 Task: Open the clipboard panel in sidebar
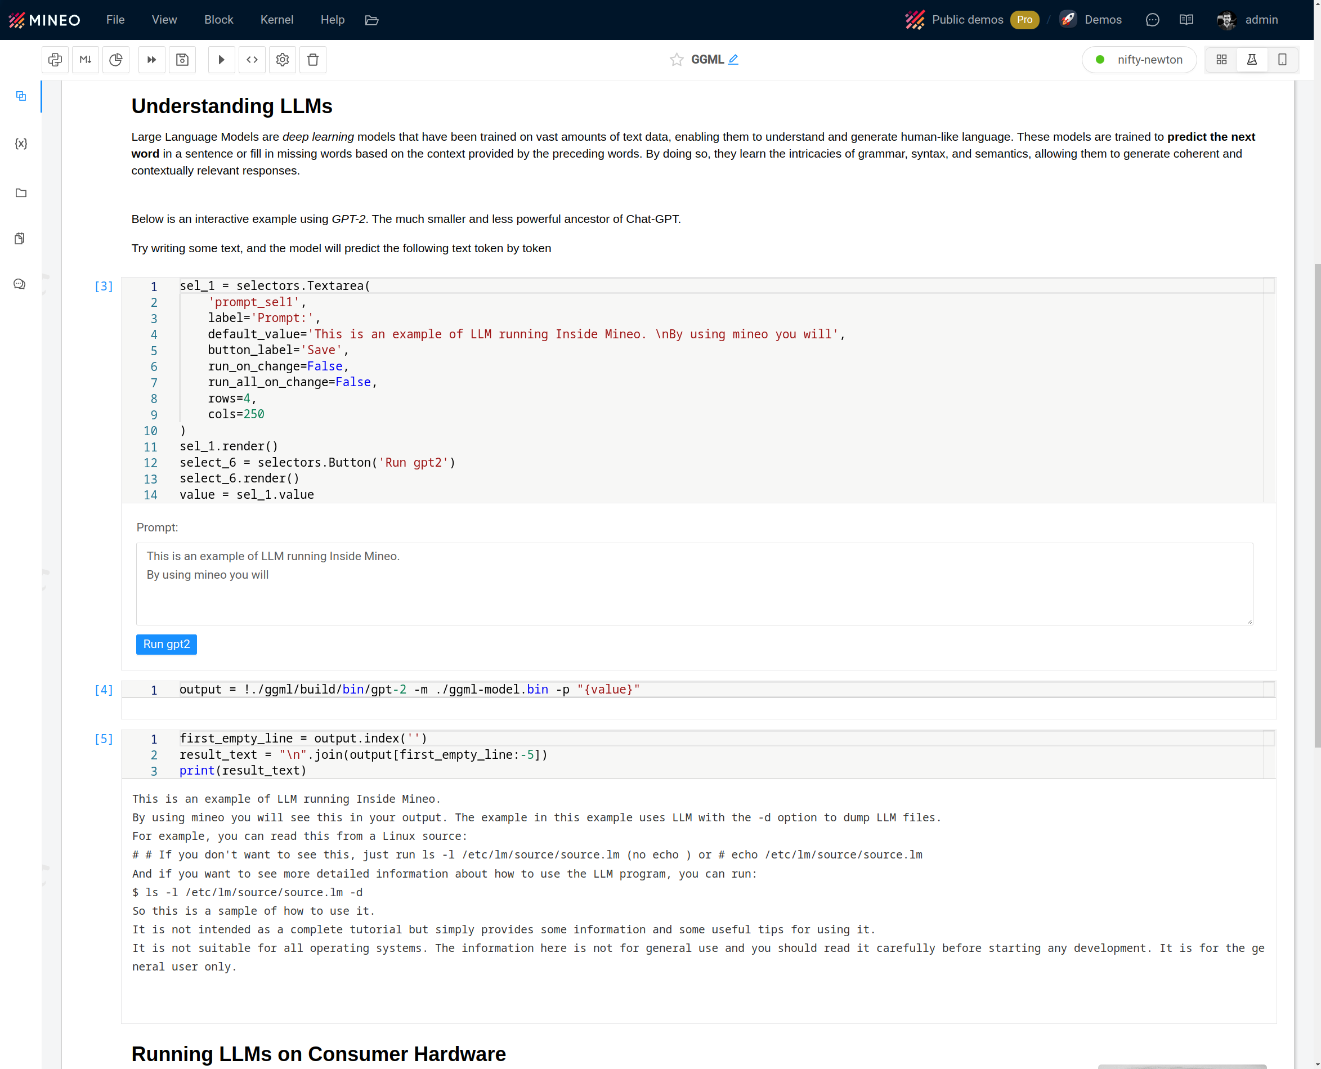click(20, 238)
